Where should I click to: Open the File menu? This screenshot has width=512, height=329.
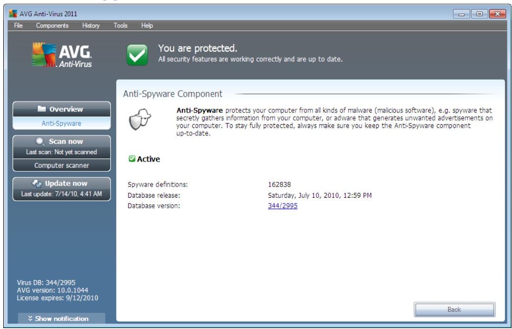(18, 26)
